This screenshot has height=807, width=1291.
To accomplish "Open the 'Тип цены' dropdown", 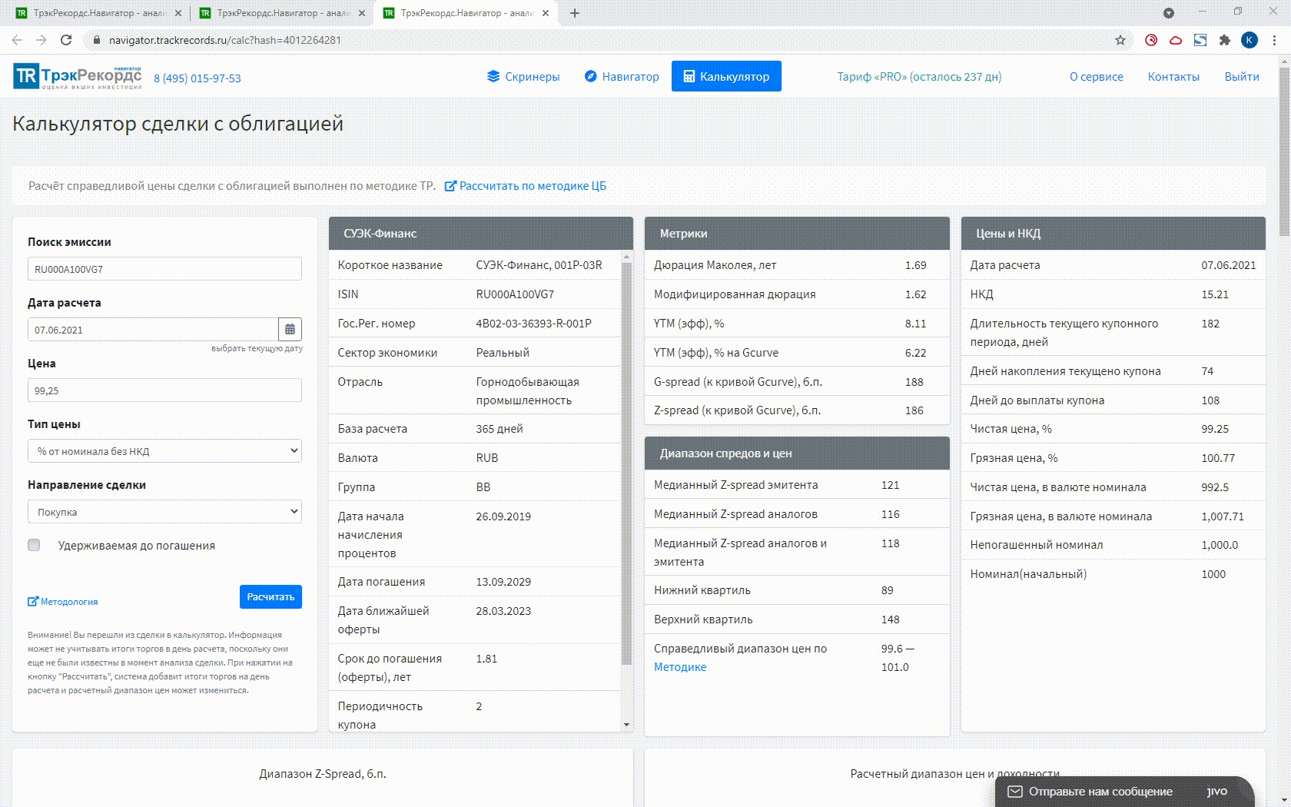I will 164,451.
